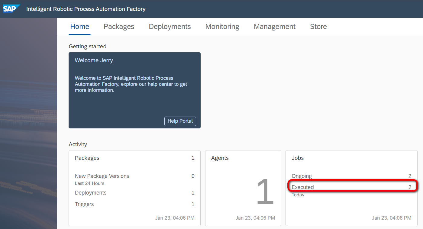
Task: Go to the Deployments tab
Action: pos(170,27)
